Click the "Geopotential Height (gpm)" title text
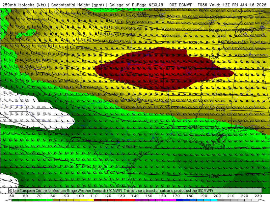Screen dimensions: 270x202 tap(78, 5)
